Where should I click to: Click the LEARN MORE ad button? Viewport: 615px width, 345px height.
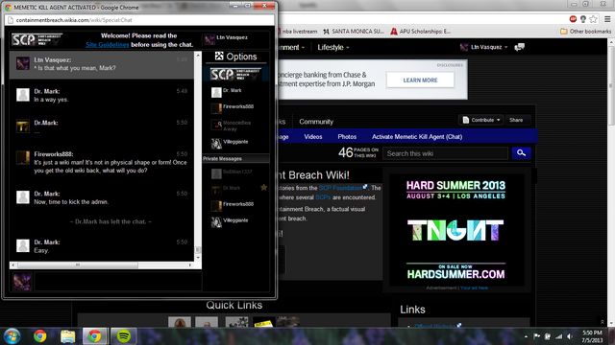pos(420,80)
